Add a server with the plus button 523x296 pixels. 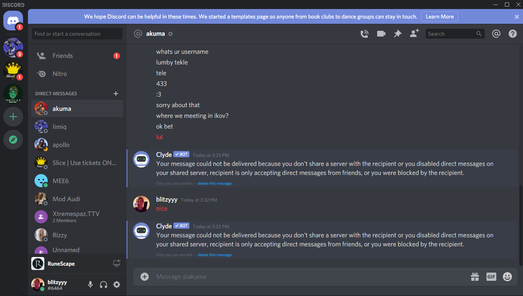click(x=13, y=117)
